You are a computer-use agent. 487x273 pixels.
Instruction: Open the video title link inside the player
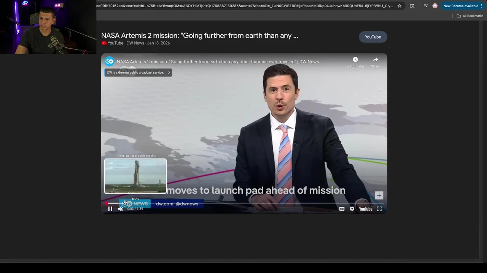218,61
